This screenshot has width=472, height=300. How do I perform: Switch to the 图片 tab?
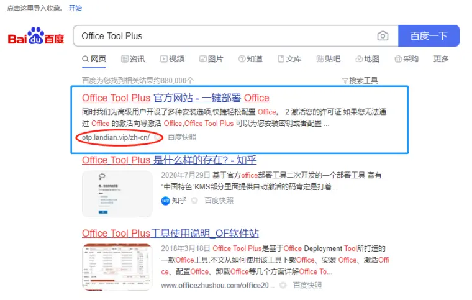point(211,58)
